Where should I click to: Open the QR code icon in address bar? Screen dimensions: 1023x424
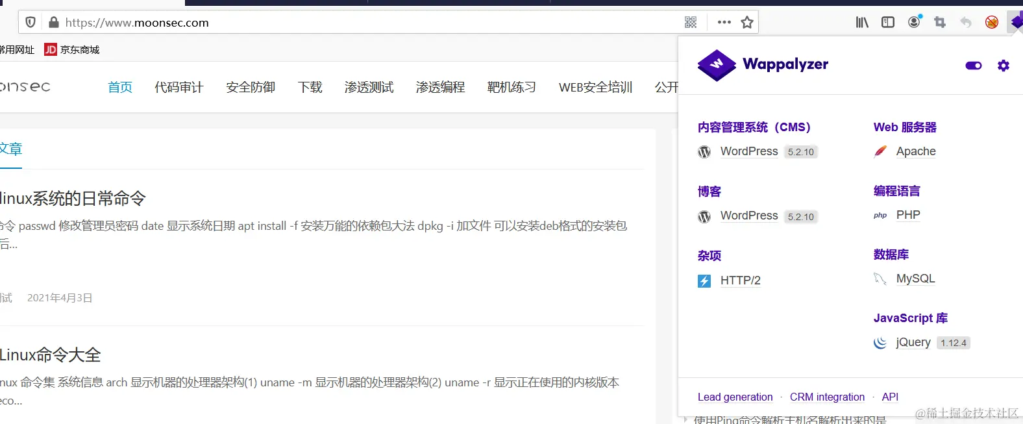[691, 23]
